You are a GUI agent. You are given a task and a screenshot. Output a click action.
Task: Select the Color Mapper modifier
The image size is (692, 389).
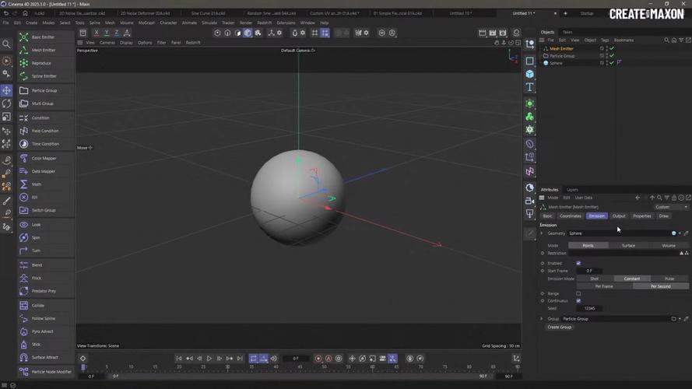click(x=44, y=159)
